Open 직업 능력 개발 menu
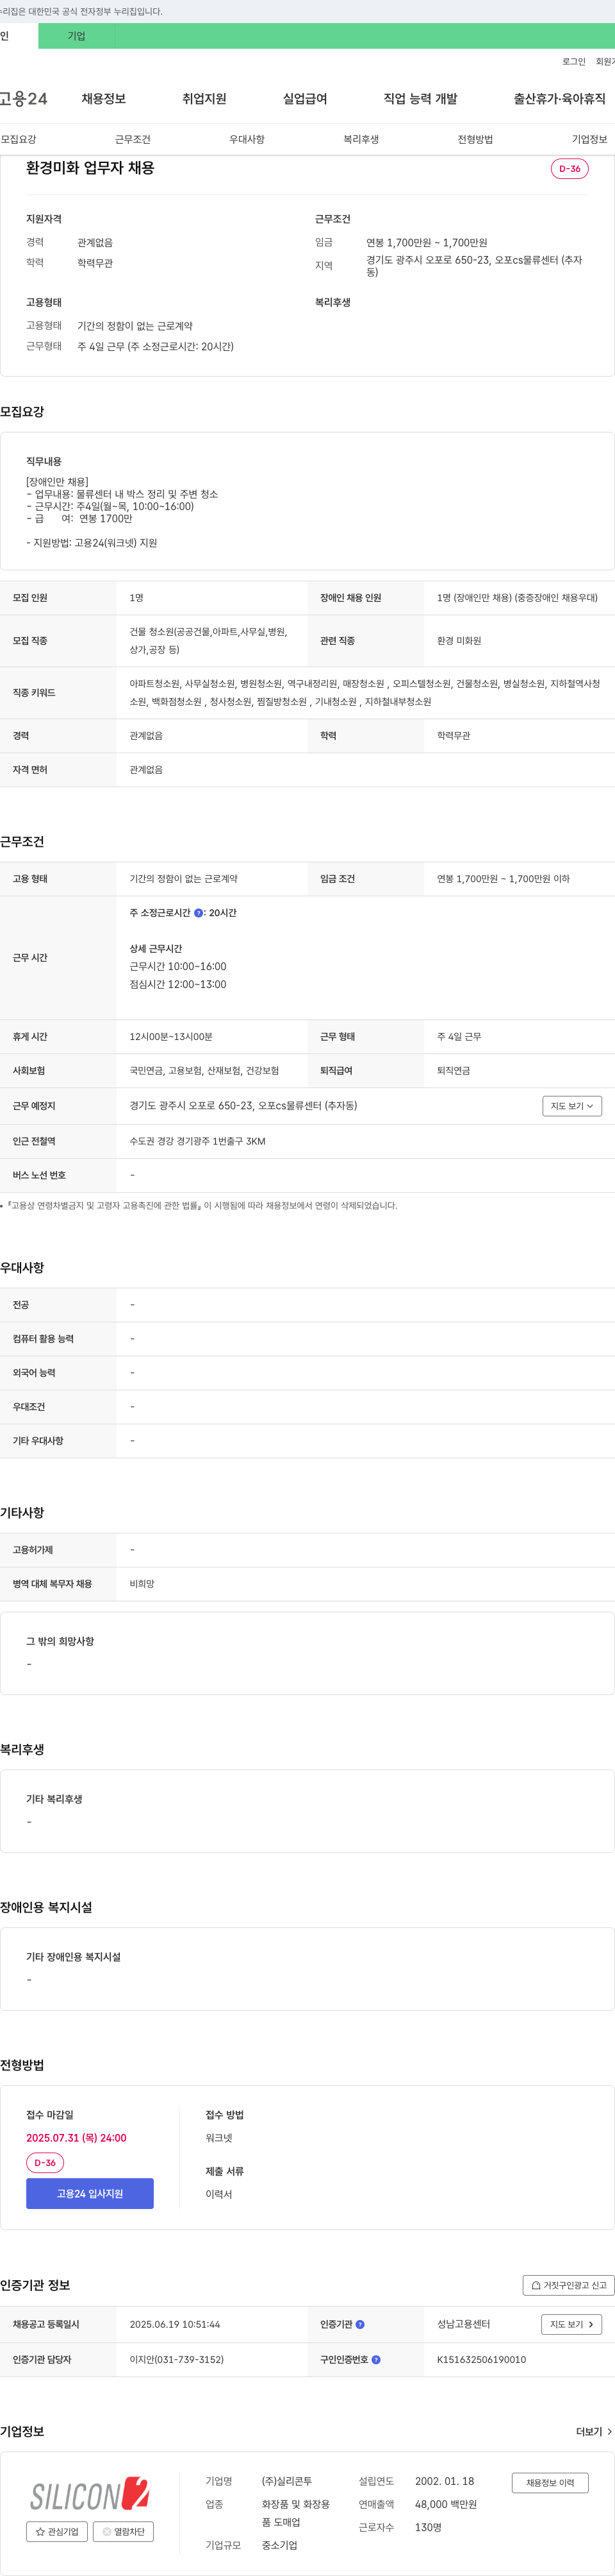The image size is (615, 2576). point(420,99)
